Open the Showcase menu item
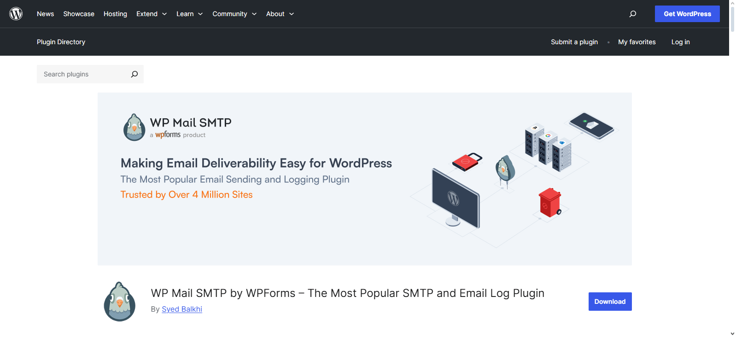Viewport: 736px width, 337px height. 79,14
